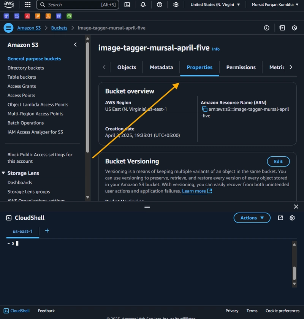Switch to the Permissions tab
Screen dimensions: 304x319
[x=241, y=67]
